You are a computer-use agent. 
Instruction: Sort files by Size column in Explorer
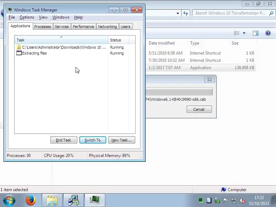243,43
